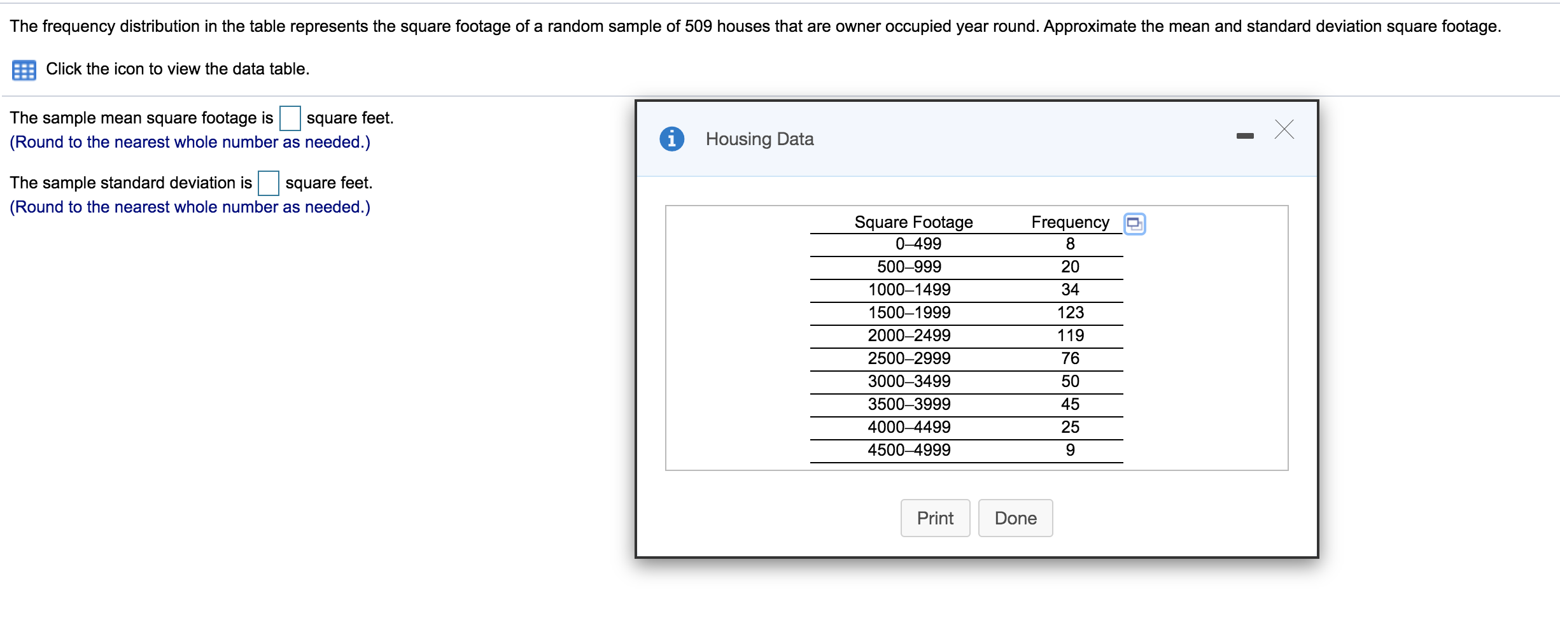Minimize the Housing Data dialog
1560x639 pixels.
[x=1245, y=136]
